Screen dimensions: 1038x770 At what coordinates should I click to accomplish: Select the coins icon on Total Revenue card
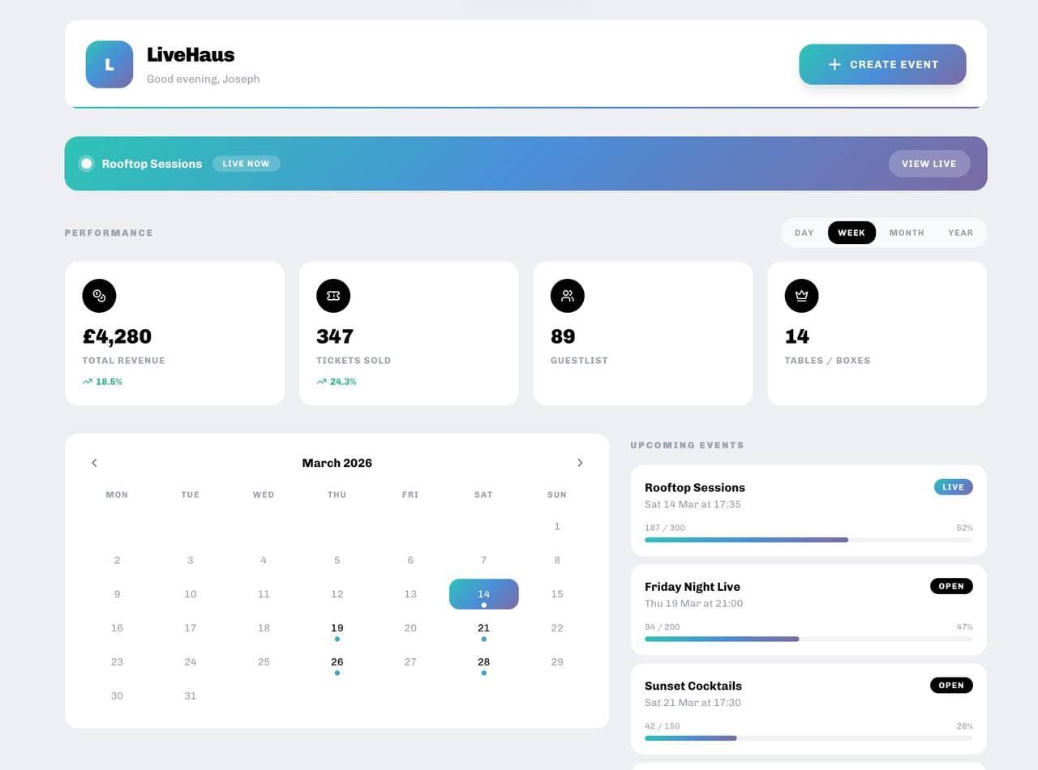98,296
